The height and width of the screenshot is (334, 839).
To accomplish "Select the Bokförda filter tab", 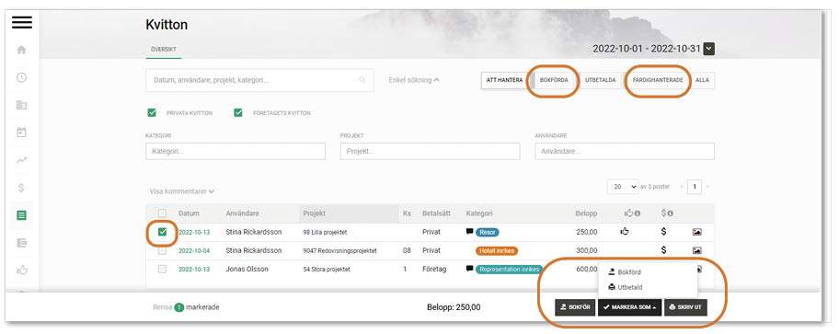I will (x=554, y=80).
